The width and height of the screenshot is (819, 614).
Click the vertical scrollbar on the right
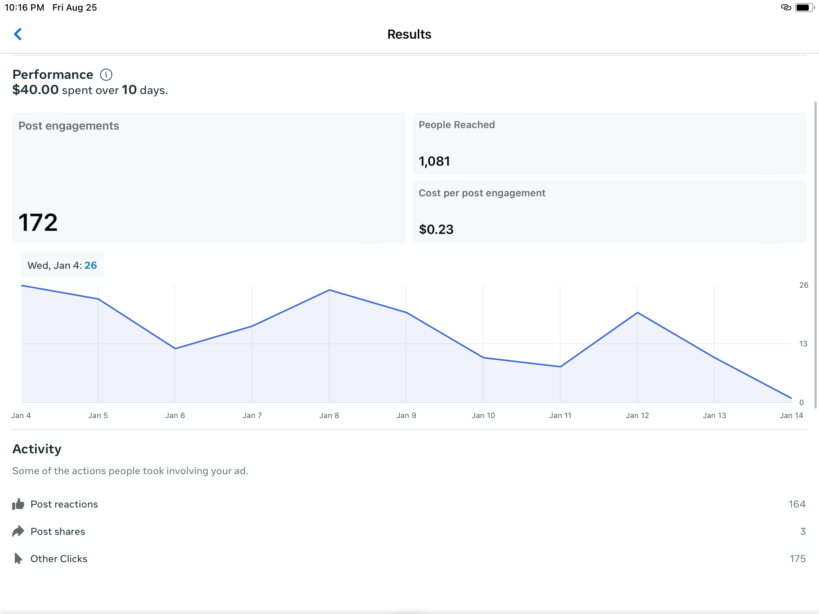point(815,255)
